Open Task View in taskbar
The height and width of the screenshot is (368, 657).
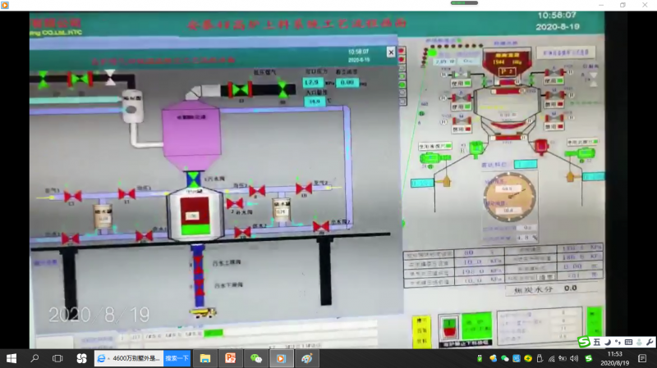coord(57,358)
